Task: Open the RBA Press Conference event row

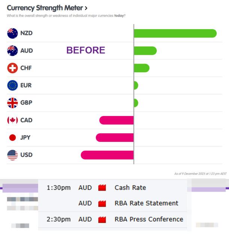Action: 113,219
